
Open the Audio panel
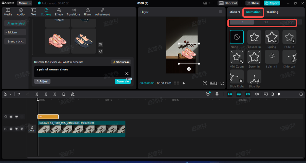(21, 12)
